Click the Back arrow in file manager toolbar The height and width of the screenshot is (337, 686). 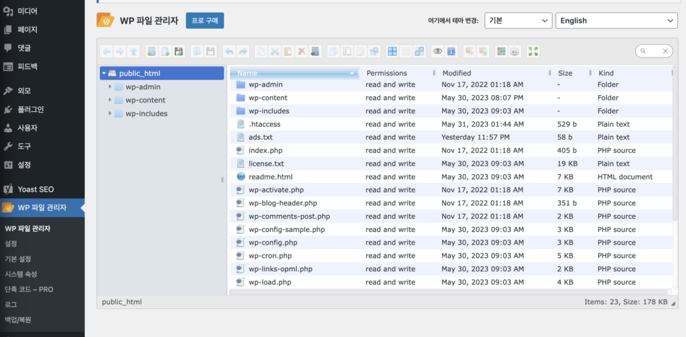point(107,52)
